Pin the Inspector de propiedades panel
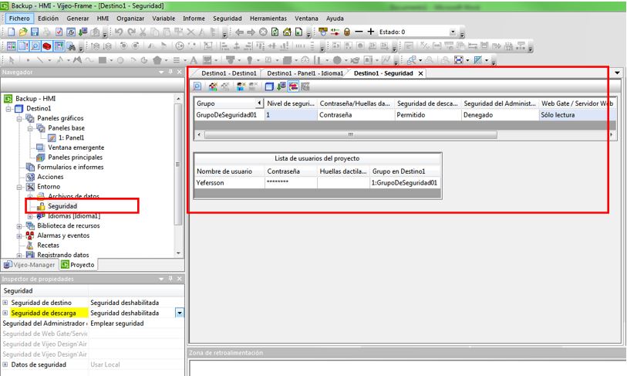The height and width of the screenshot is (376, 627). tap(170, 279)
